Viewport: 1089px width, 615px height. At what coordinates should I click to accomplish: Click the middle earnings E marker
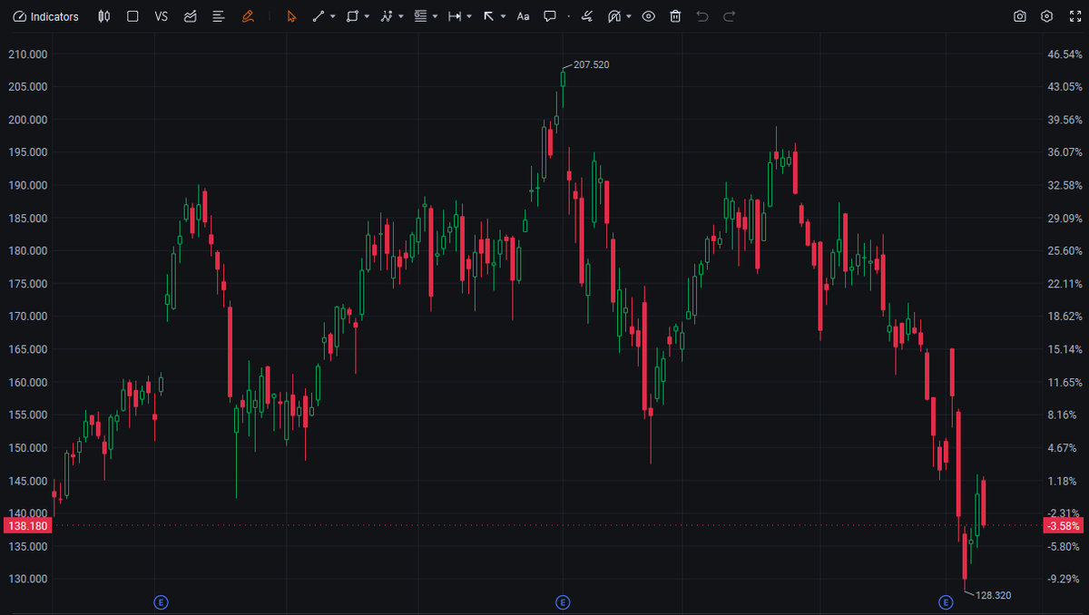[x=563, y=602]
